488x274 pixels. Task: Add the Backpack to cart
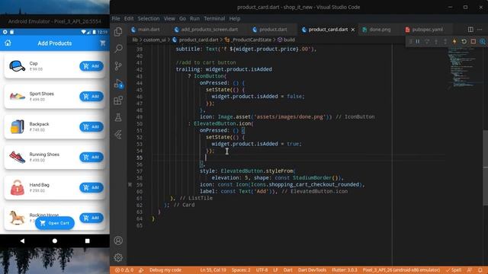pyautogui.click(x=91, y=127)
